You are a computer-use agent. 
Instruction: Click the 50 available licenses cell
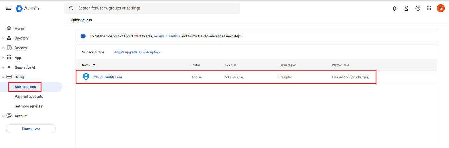(x=234, y=77)
